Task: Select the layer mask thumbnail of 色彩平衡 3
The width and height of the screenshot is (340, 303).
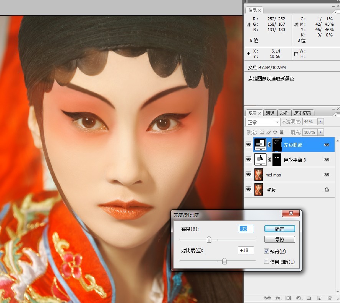Action: click(277, 160)
